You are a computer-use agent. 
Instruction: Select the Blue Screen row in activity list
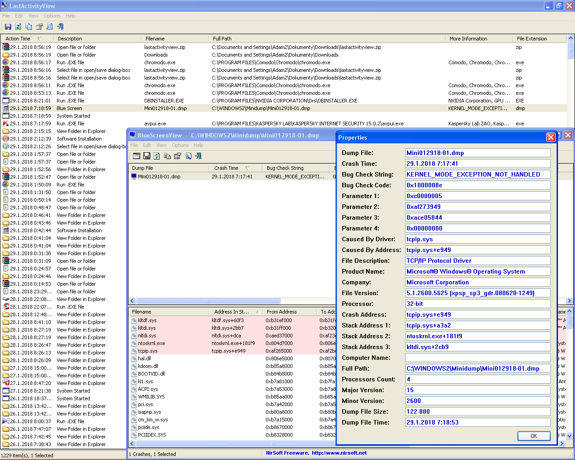tap(69, 108)
